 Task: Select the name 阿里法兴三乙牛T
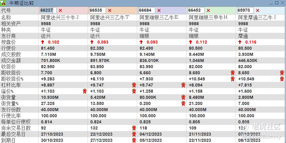(110, 17)
